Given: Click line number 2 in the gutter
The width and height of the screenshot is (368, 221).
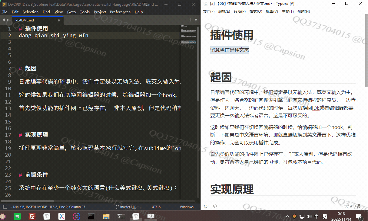Looking at the screenshot, I should click(10, 35).
